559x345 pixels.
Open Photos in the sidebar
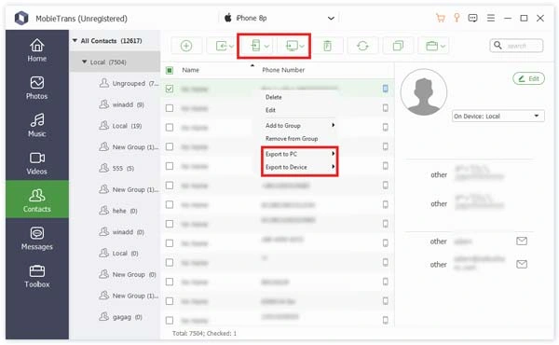[37, 88]
